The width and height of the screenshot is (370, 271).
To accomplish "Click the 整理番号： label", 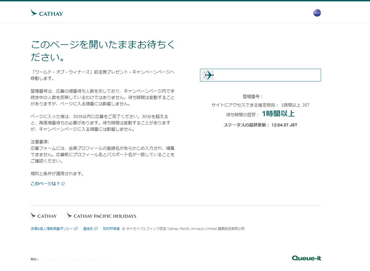I will (253, 96).
